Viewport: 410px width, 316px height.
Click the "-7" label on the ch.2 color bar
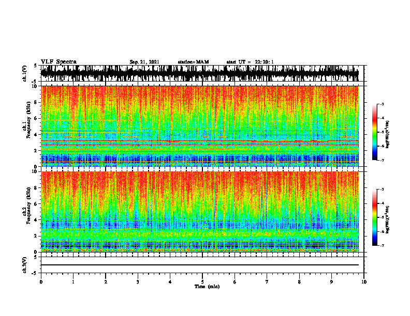click(x=382, y=245)
